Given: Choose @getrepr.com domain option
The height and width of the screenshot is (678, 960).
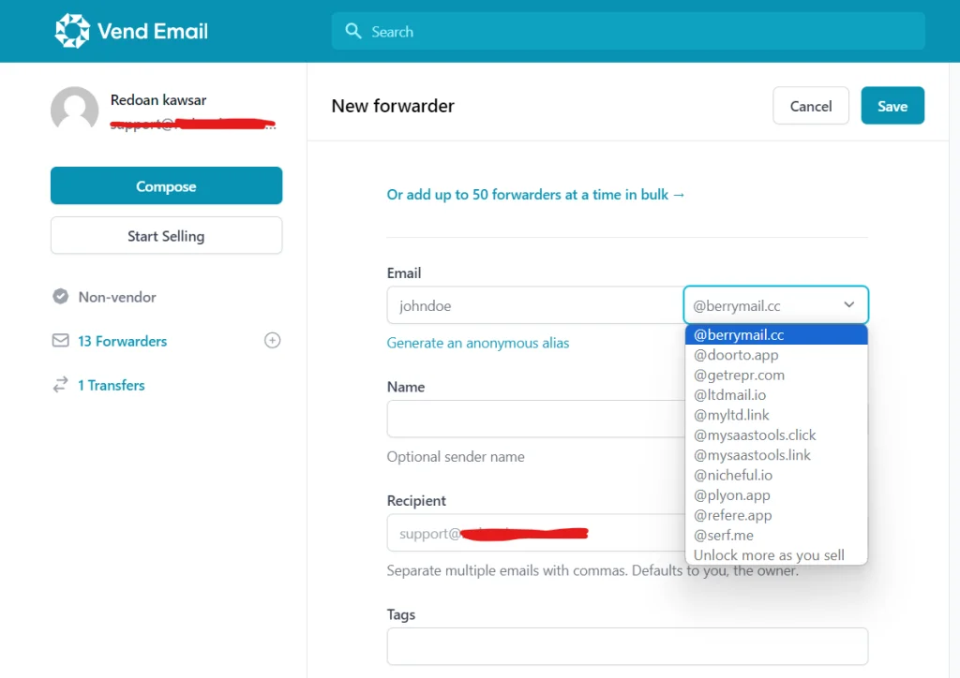Looking at the screenshot, I should coord(739,375).
